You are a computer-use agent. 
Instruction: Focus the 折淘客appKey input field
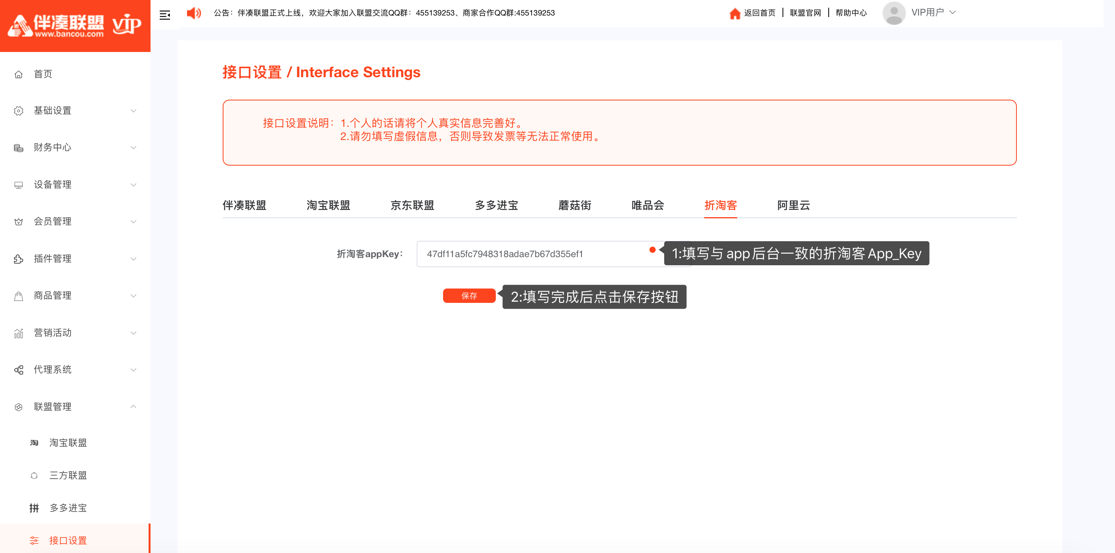click(x=554, y=254)
